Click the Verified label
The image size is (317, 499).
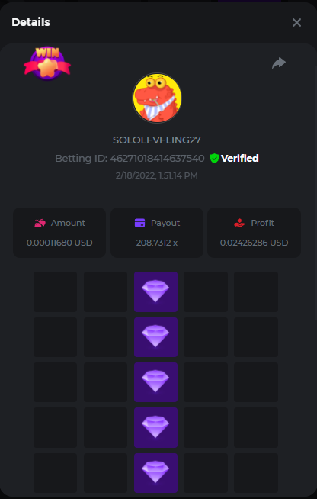coord(240,158)
